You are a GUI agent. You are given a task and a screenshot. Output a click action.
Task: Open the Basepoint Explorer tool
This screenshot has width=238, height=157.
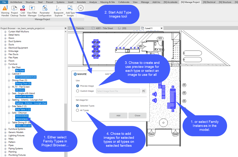pos(59,11)
